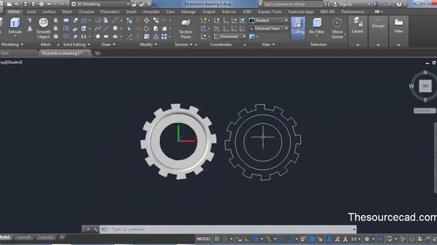The width and height of the screenshot is (437, 245).
Task: Switch to Layout1 tab
Action: 24,237
